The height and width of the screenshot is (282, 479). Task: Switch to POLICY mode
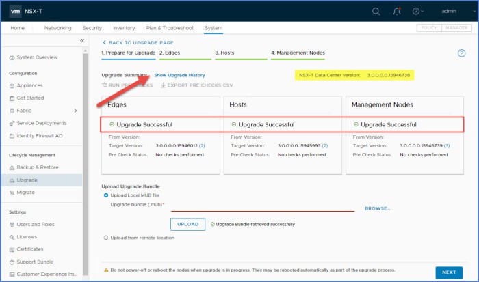click(x=430, y=28)
